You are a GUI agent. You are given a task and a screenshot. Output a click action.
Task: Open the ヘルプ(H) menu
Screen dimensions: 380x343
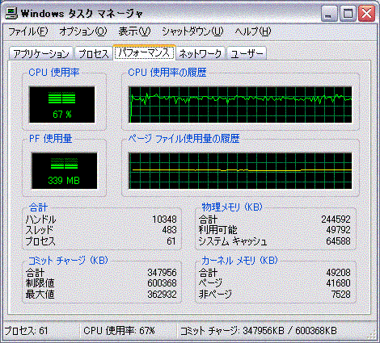coord(253,31)
